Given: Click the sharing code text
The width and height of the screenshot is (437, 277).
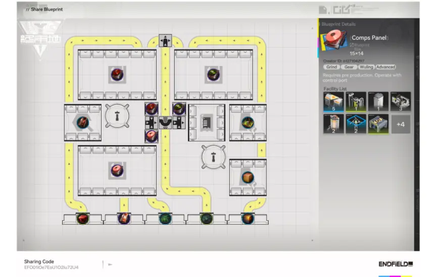Looking at the screenshot, I should point(51,267).
